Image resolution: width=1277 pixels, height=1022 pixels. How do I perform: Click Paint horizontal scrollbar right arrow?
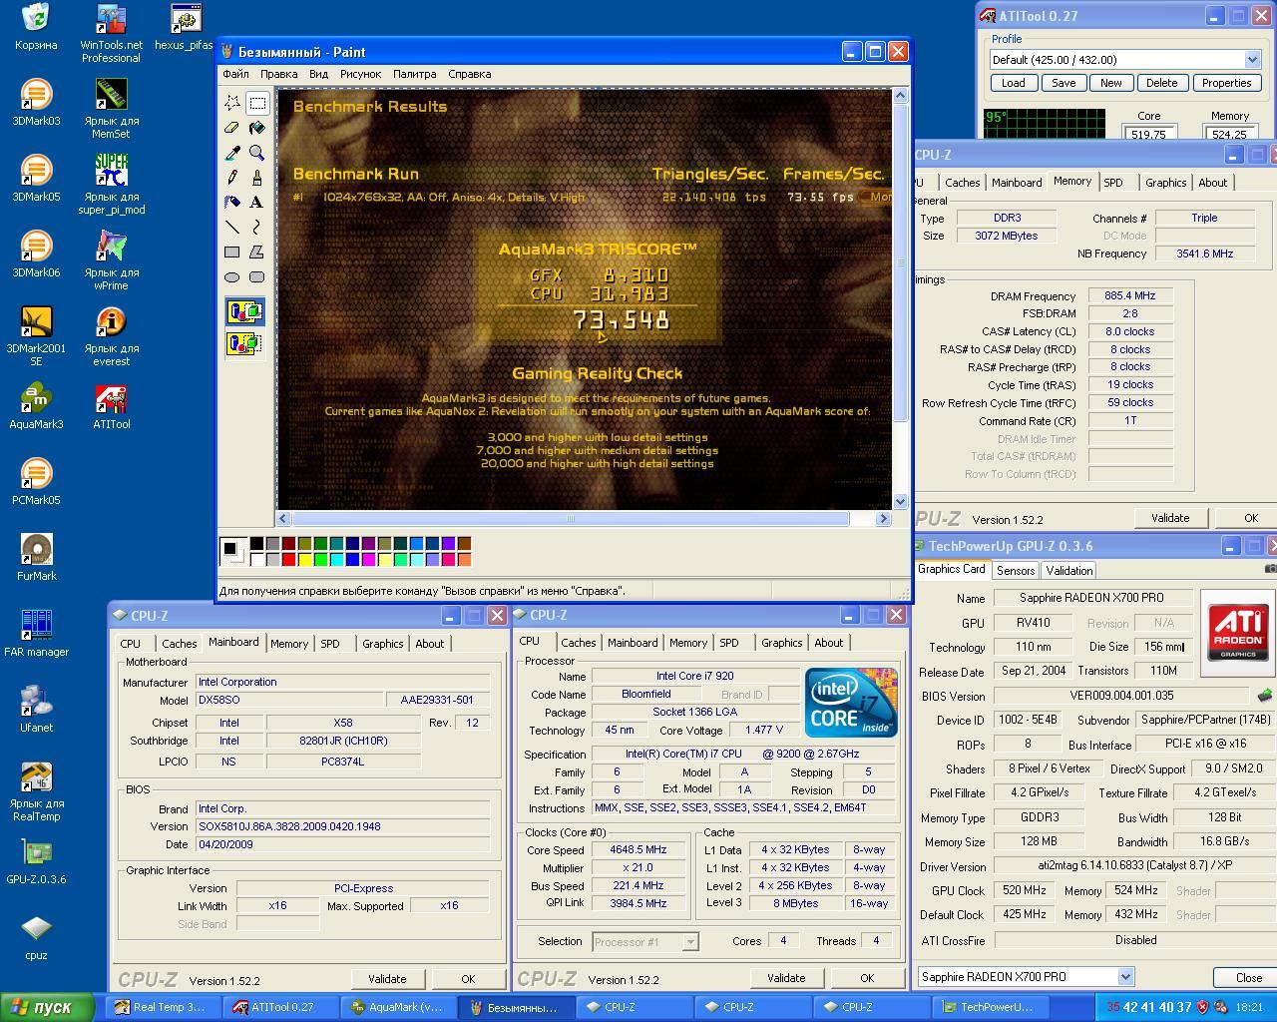883,518
